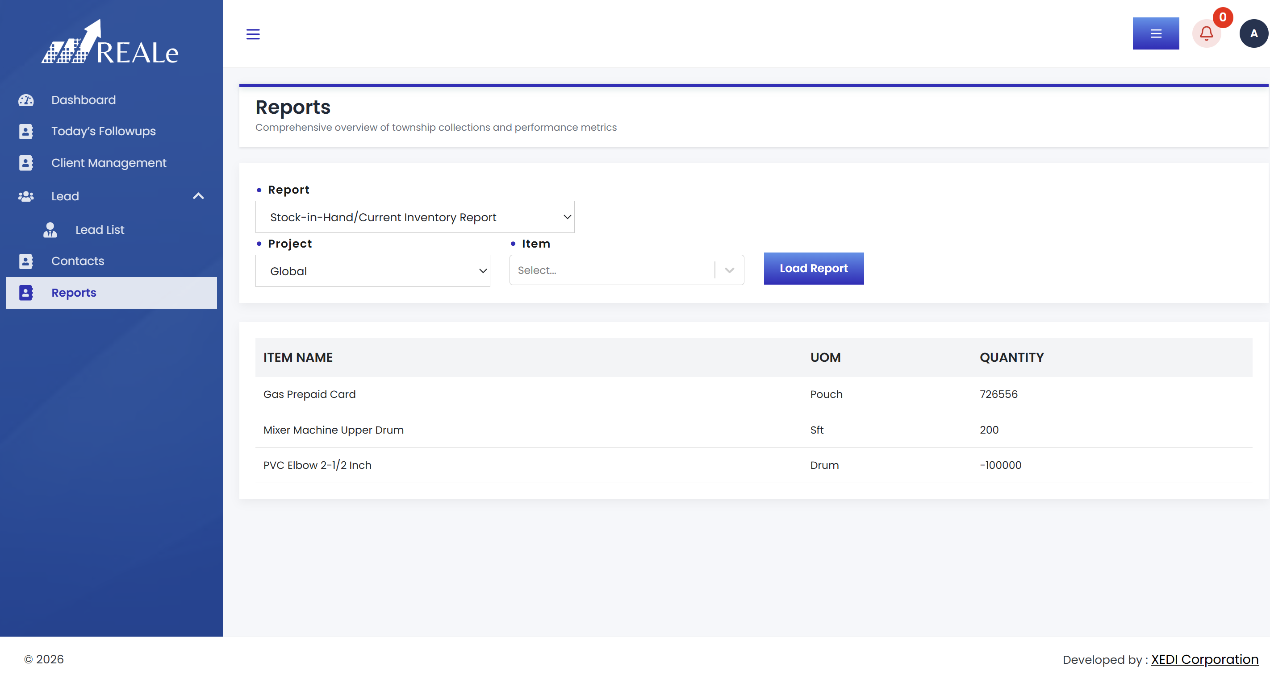
Task: Click the REALe logo
Action: pos(110,42)
